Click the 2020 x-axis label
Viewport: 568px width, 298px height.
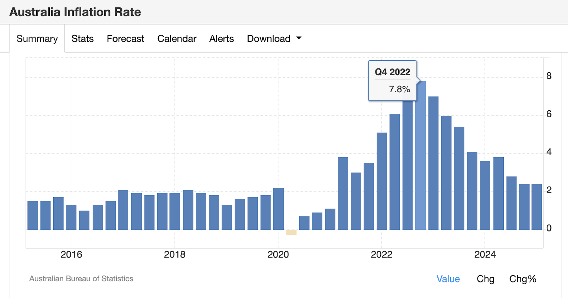coord(278,254)
